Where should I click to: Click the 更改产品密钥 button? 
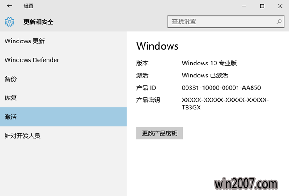(159, 133)
